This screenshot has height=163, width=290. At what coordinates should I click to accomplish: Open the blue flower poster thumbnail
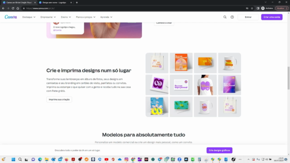pyautogui.click(x=157, y=107)
